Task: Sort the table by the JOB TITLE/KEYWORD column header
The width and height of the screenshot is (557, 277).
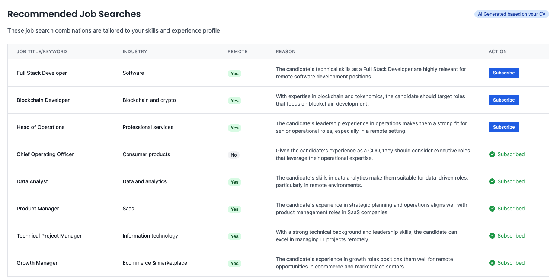Action: click(x=42, y=51)
